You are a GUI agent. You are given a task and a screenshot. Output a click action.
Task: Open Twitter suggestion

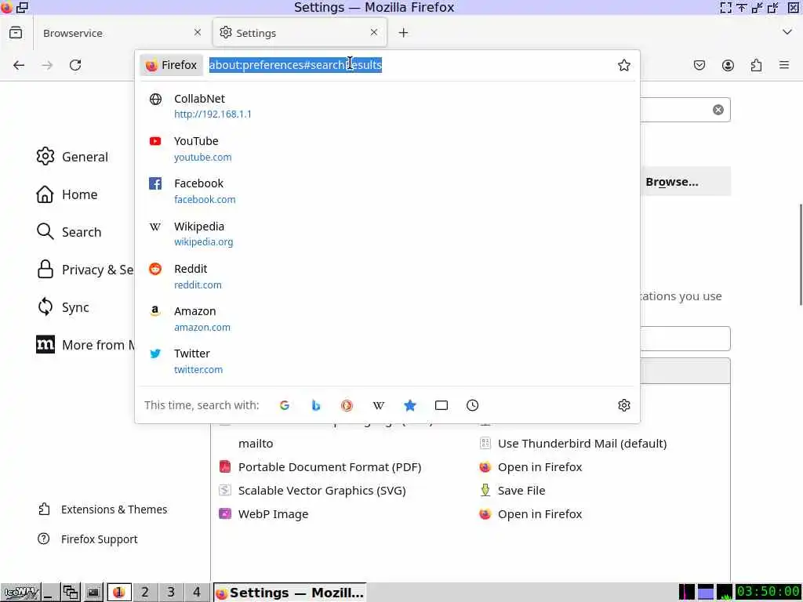click(x=387, y=361)
